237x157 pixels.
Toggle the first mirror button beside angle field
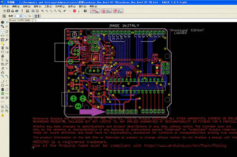[25, 16]
